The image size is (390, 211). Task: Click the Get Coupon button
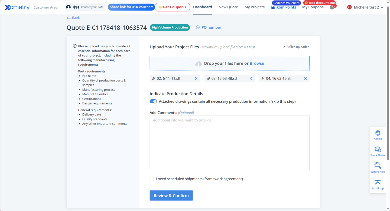coord(172,7)
